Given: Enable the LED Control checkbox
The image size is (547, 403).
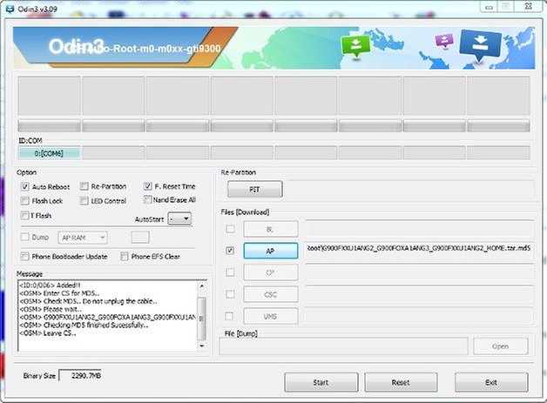Looking at the screenshot, I should tap(84, 201).
